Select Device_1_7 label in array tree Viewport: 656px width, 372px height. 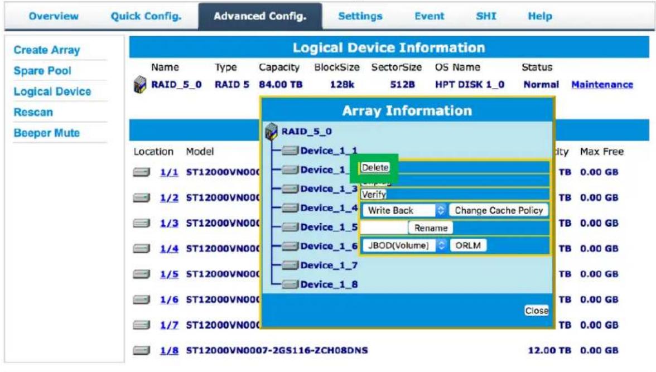coord(329,265)
